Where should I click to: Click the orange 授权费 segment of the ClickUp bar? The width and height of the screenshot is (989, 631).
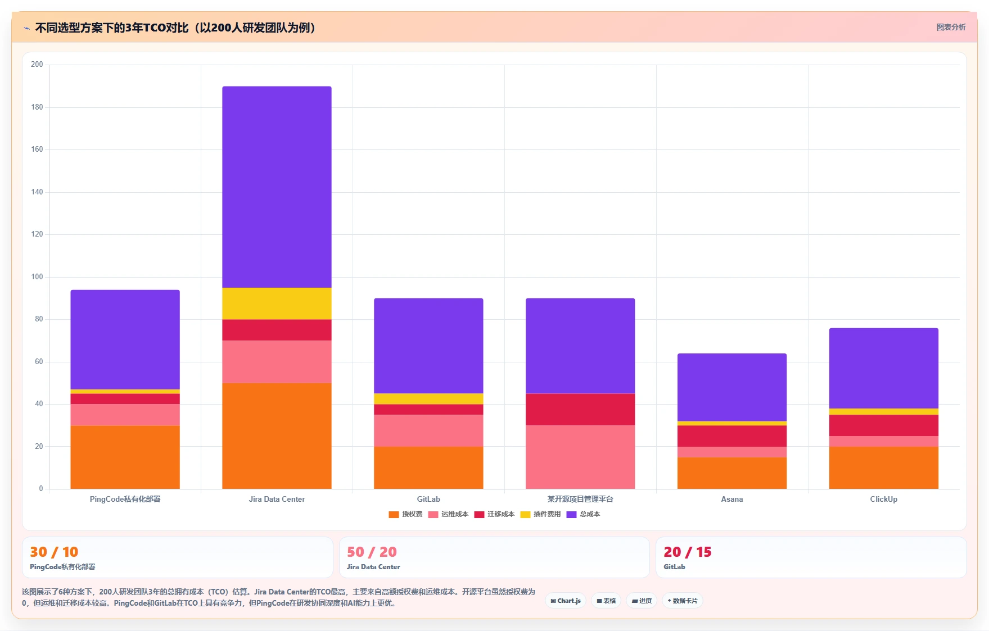[884, 467]
